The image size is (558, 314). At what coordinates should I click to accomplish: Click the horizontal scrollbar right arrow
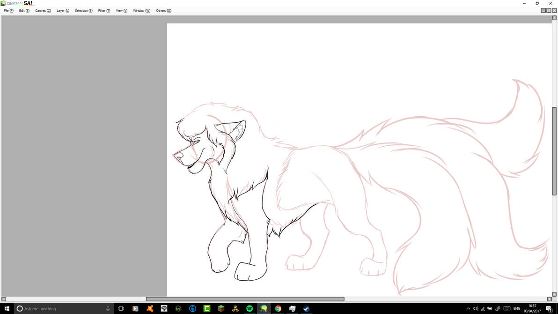tap(549, 299)
